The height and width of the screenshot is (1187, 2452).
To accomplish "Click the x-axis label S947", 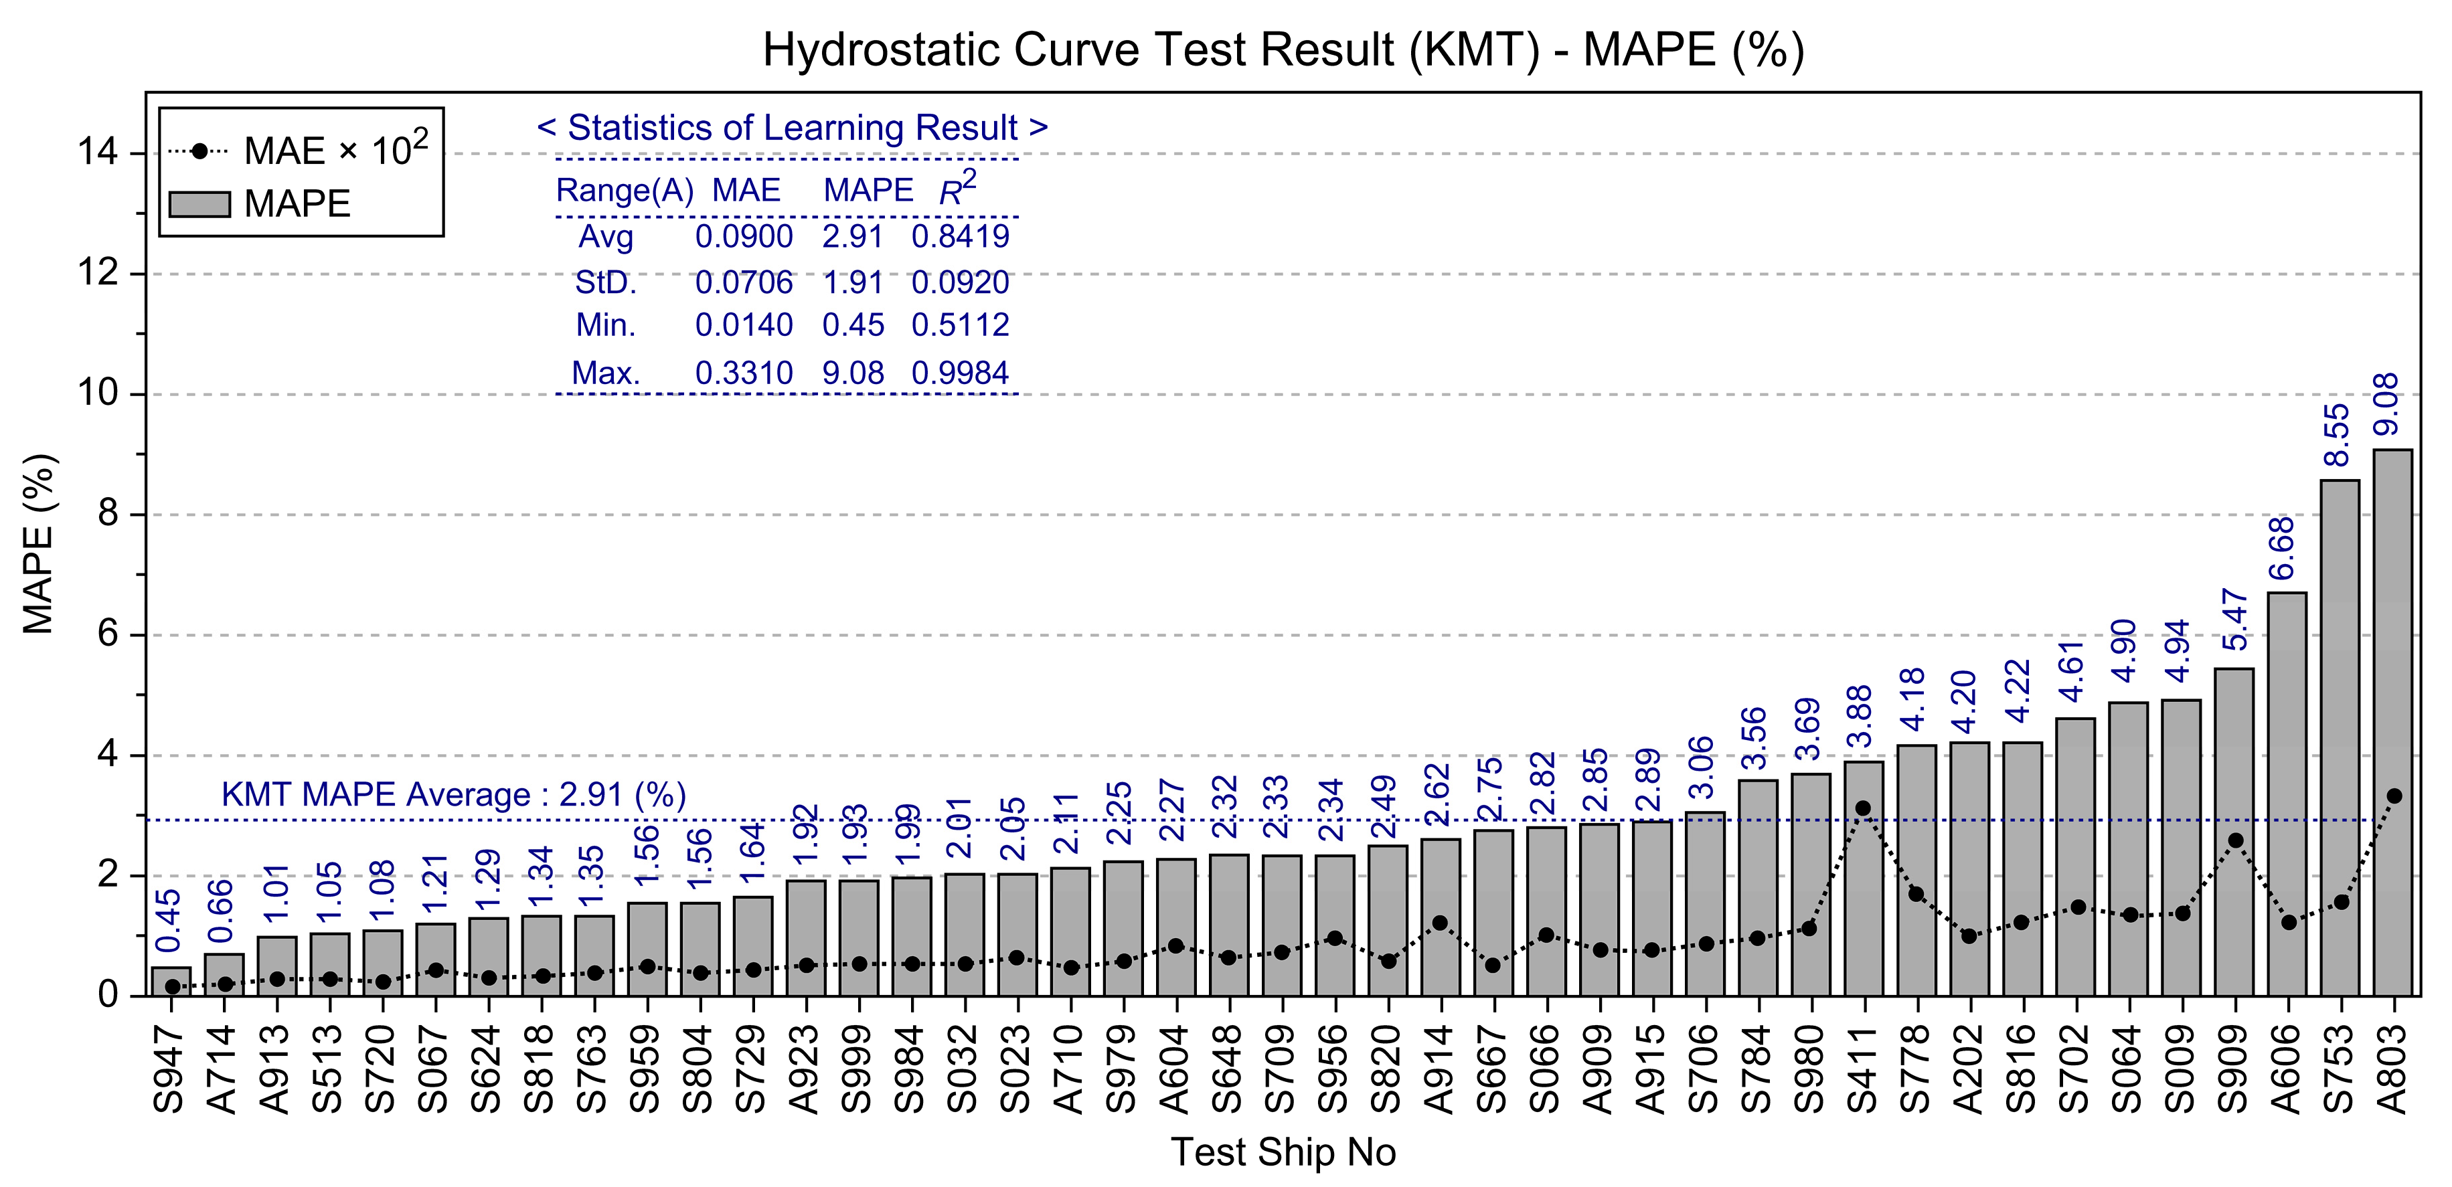I will (169, 1069).
